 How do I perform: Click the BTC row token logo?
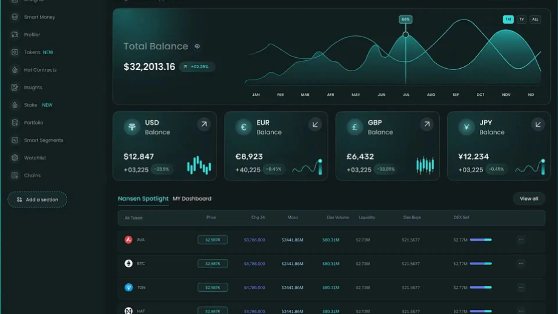tap(128, 263)
